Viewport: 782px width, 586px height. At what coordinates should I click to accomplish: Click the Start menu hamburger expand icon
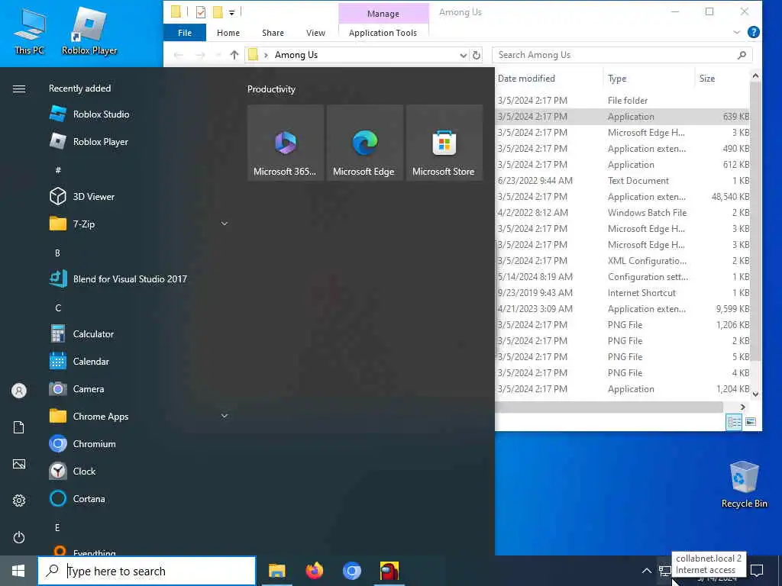[19, 89]
